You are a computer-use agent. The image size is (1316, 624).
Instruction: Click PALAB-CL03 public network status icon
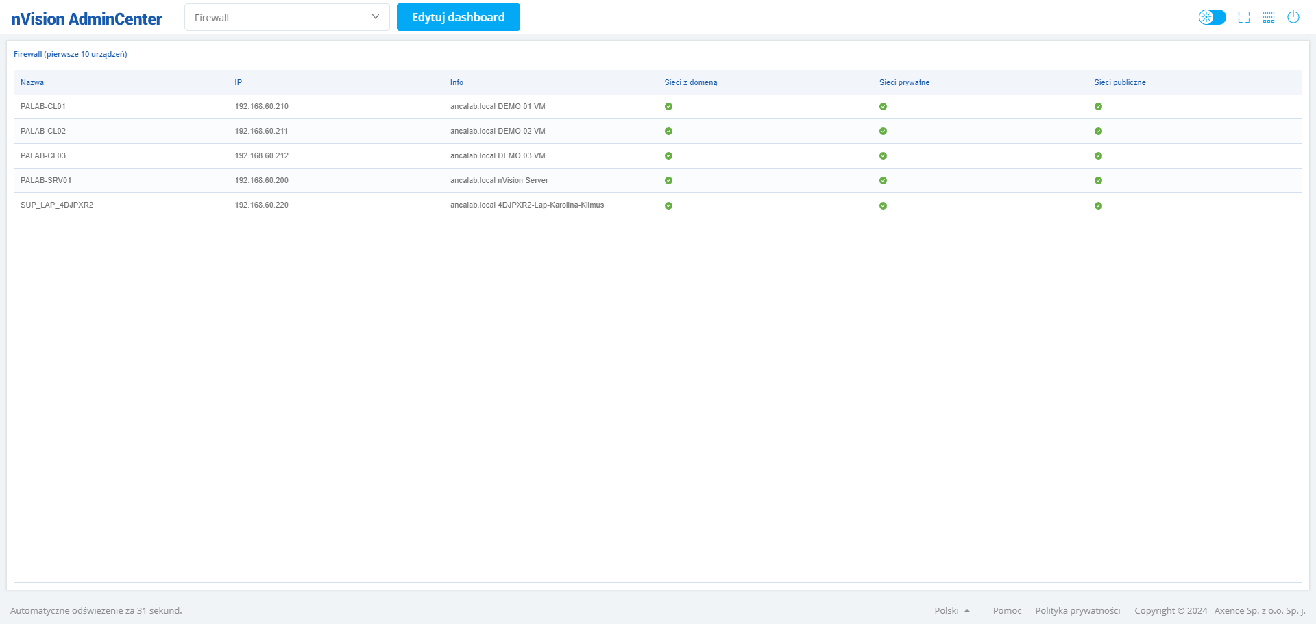click(1098, 156)
